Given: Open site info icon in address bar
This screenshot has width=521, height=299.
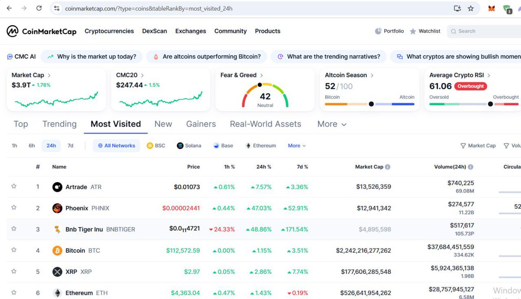Looking at the screenshot, I should (x=56, y=8).
